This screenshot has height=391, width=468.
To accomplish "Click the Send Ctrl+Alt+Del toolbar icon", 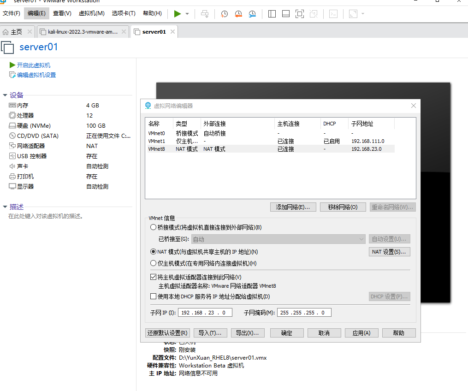I will pyautogui.click(x=205, y=14).
